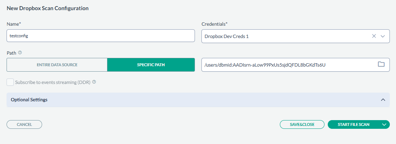The height and width of the screenshot is (144, 396).
Task: Select the Specific Path option
Action: [151, 65]
